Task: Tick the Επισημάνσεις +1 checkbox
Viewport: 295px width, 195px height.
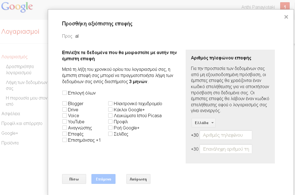Action: click(x=65, y=140)
